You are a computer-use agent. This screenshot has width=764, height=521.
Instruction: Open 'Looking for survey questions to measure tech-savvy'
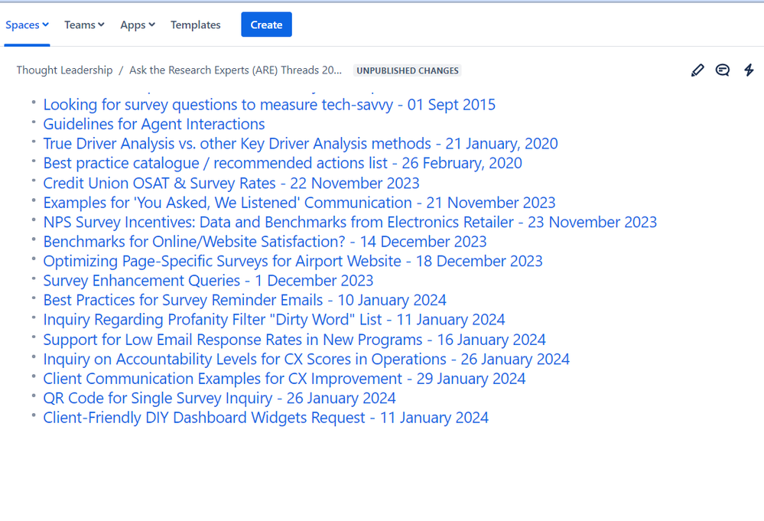click(269, 104)
